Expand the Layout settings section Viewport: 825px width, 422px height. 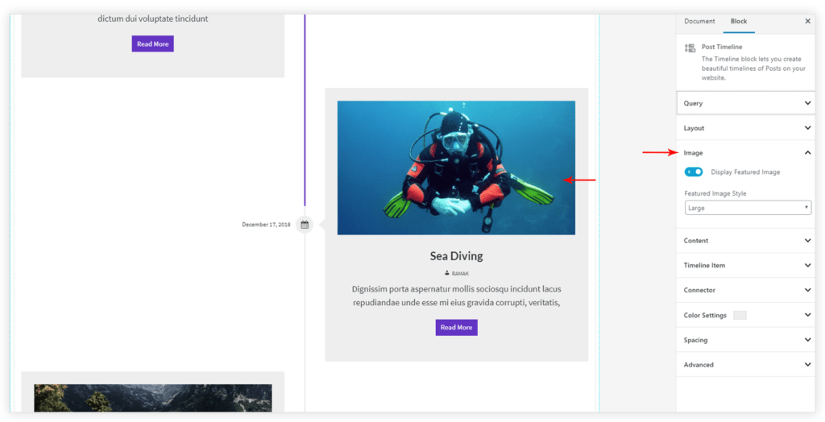coord(747,128)
